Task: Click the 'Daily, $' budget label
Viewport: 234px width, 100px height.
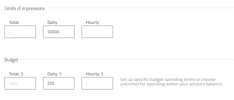Action: [x=55, y=74]
